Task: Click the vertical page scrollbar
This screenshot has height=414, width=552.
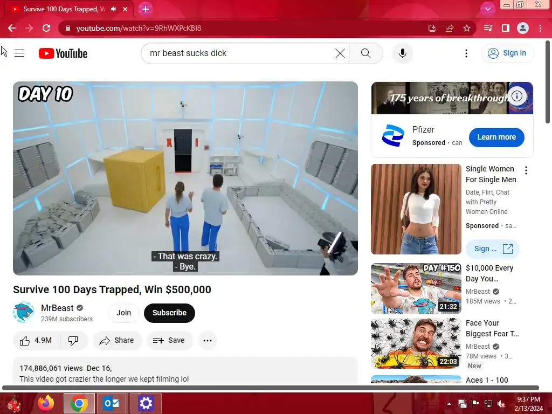Action: pyautogui.click(x=548, y=82)
